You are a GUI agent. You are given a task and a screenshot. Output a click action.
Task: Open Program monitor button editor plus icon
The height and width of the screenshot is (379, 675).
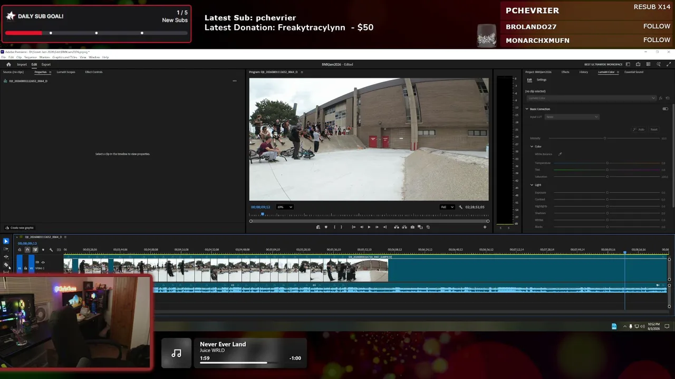click(x=485, y=227)
